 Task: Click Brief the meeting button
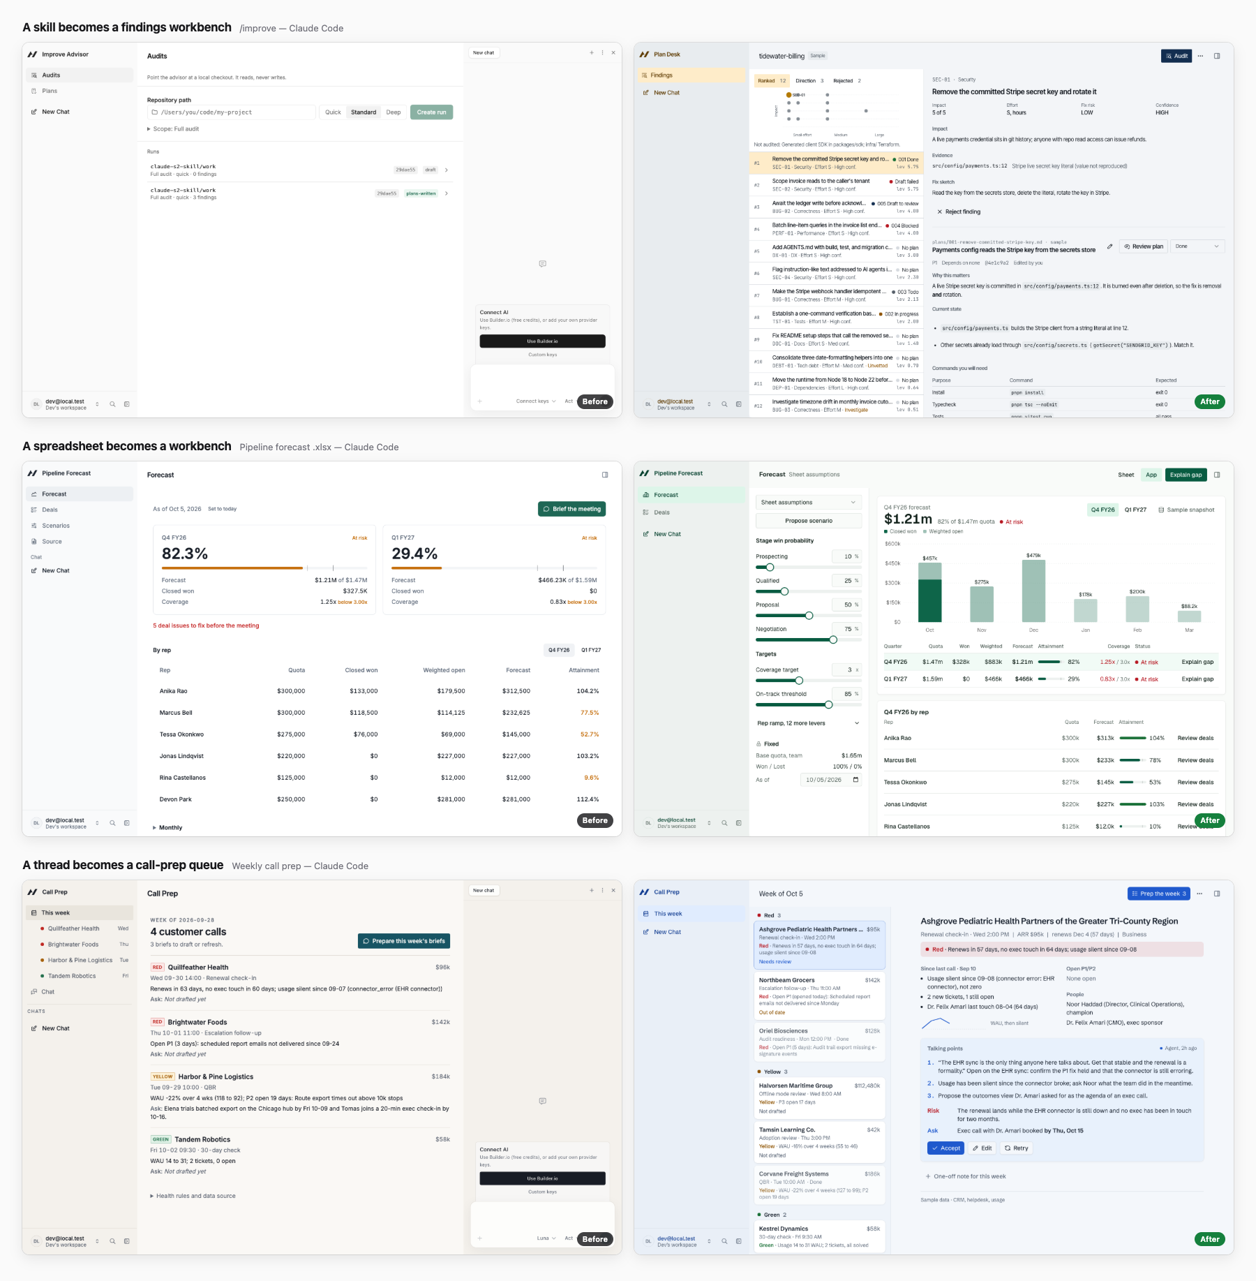[x=571, y=509]
